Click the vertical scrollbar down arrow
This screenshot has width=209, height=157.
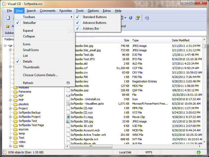click(x=204, y=142)
